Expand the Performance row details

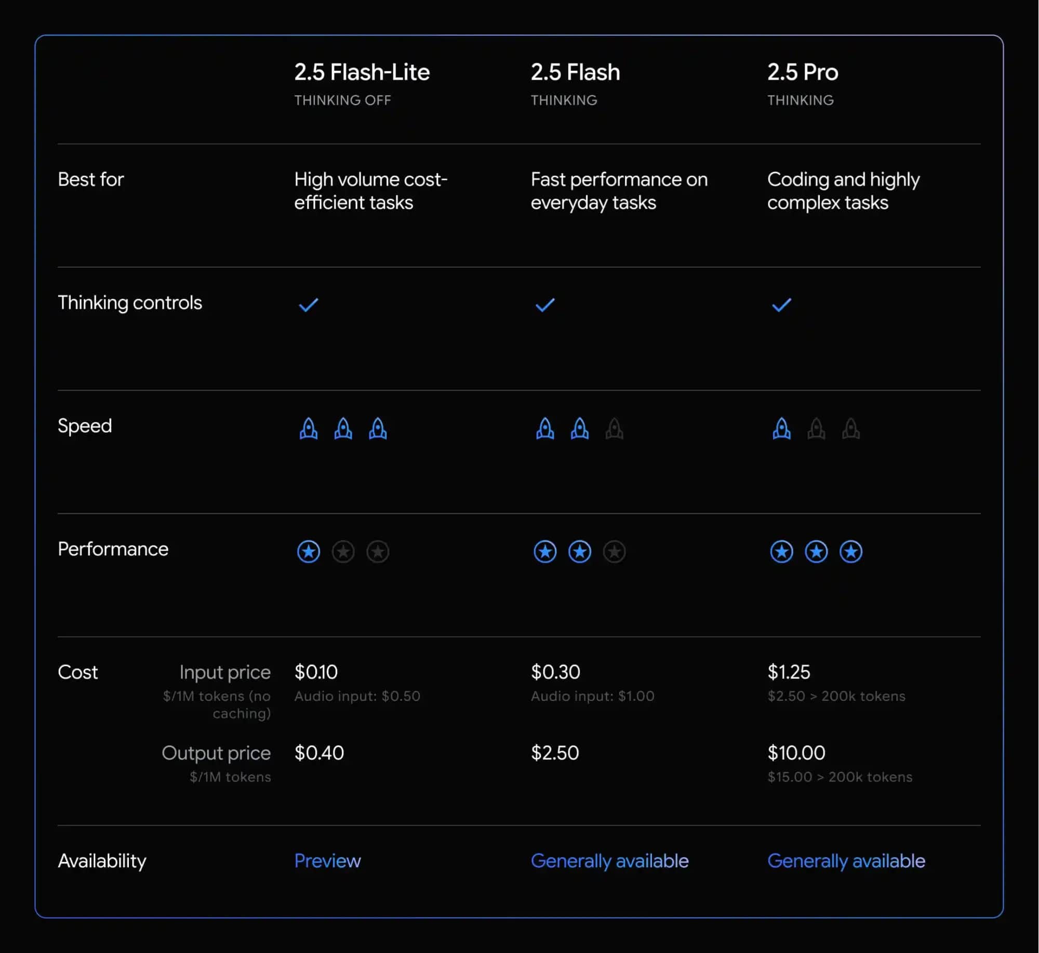[113, 549]
